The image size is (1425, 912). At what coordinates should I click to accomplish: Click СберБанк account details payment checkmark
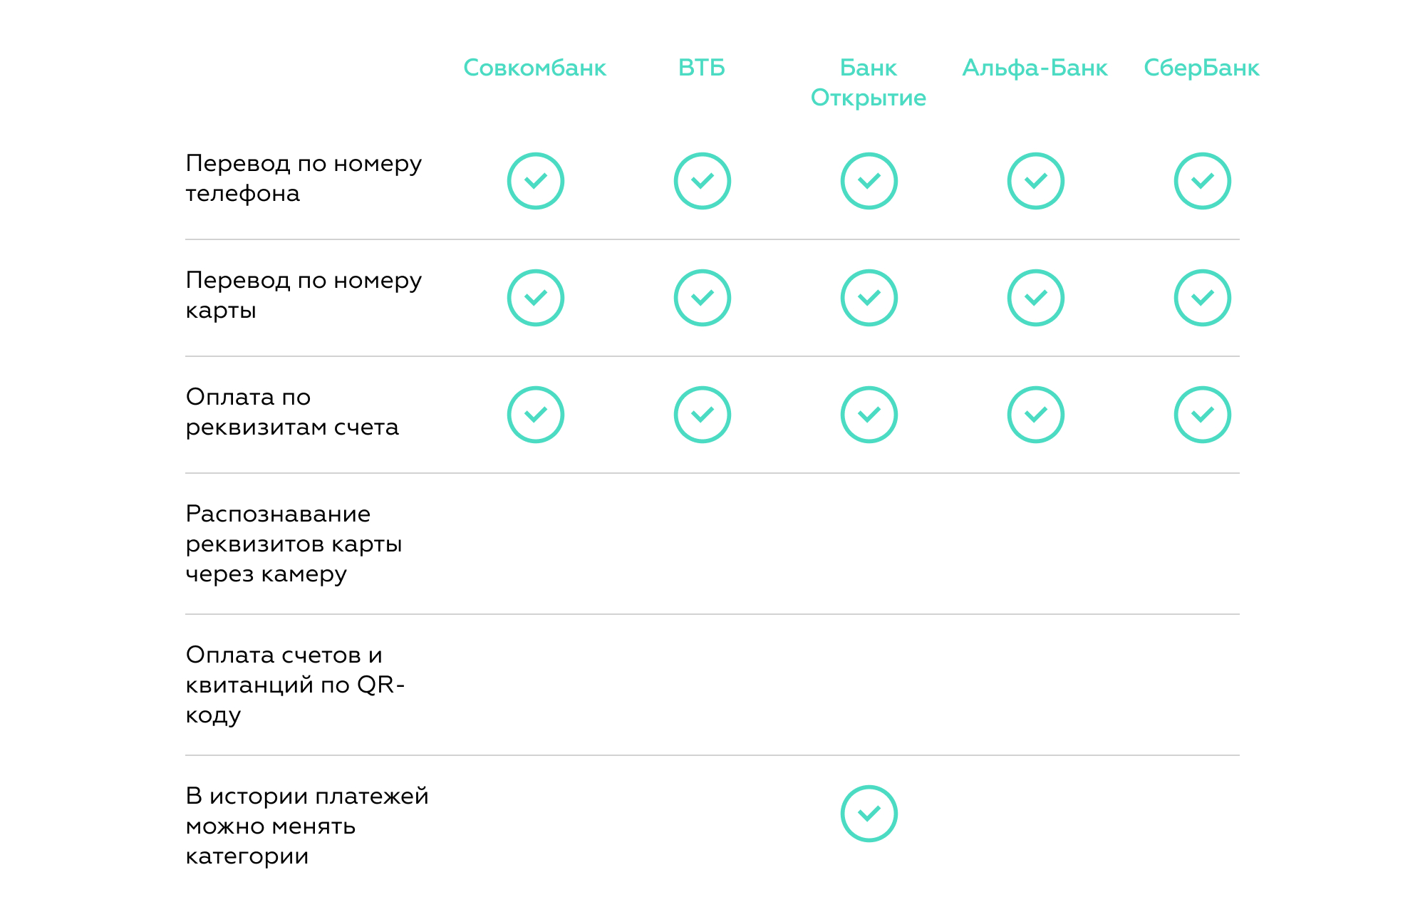tap(1202, 415)
